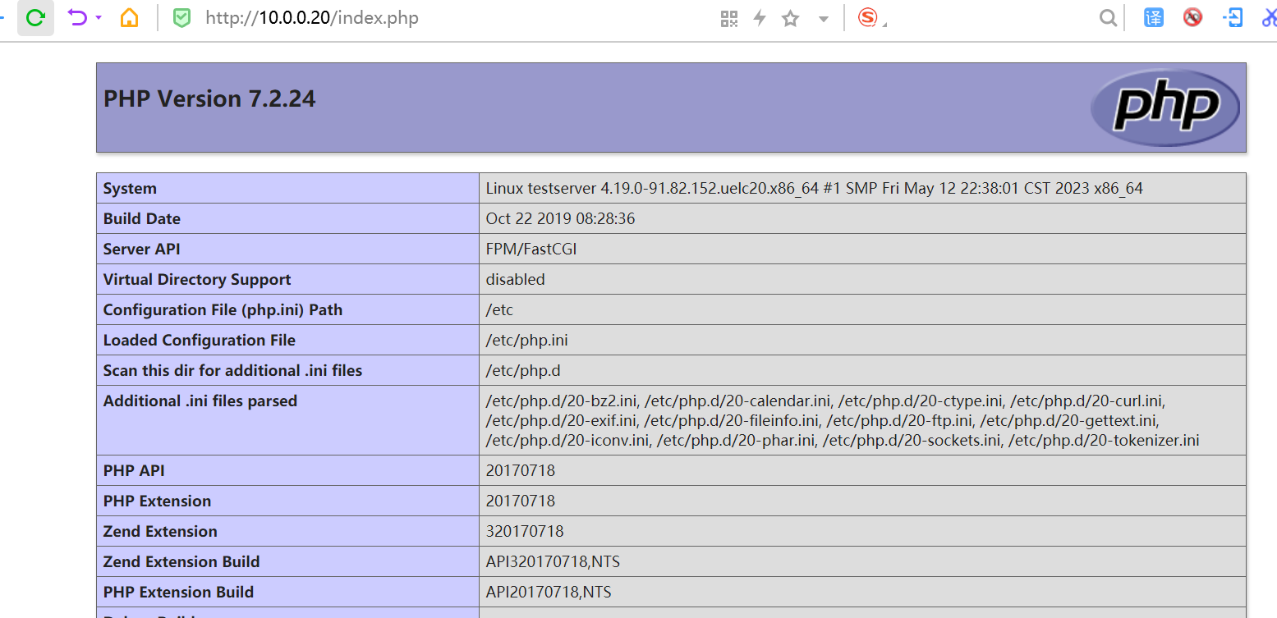Go to the home page icon
The width and height of the screenshot is (1277, 618).
point(130,18)
